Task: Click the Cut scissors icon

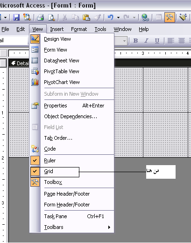Action: tap(64, 17)
